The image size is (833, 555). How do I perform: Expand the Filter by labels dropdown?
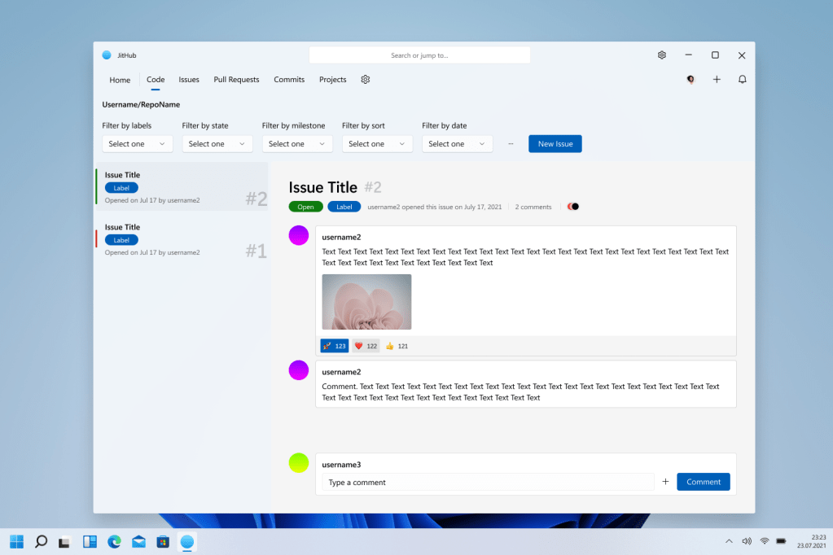137,144
